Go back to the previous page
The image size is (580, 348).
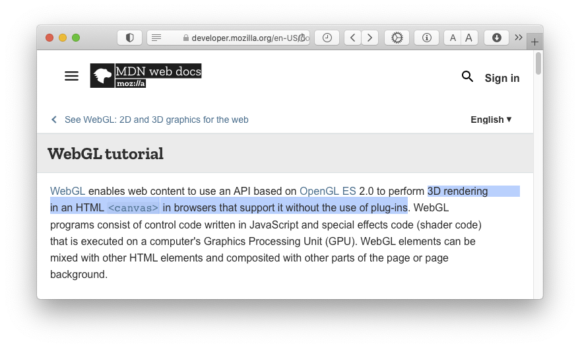click(x=353, y=38)
